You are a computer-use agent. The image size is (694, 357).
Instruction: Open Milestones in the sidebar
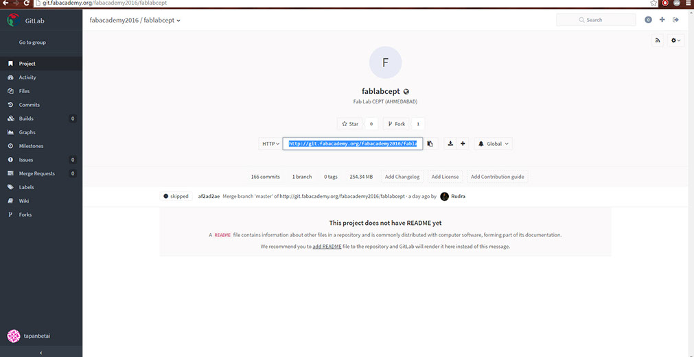(41, 146)
